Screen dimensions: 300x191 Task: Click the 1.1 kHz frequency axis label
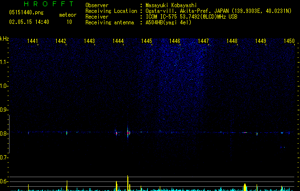(4, 62)
